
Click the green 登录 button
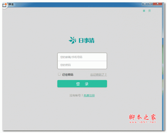click(82, 84)
